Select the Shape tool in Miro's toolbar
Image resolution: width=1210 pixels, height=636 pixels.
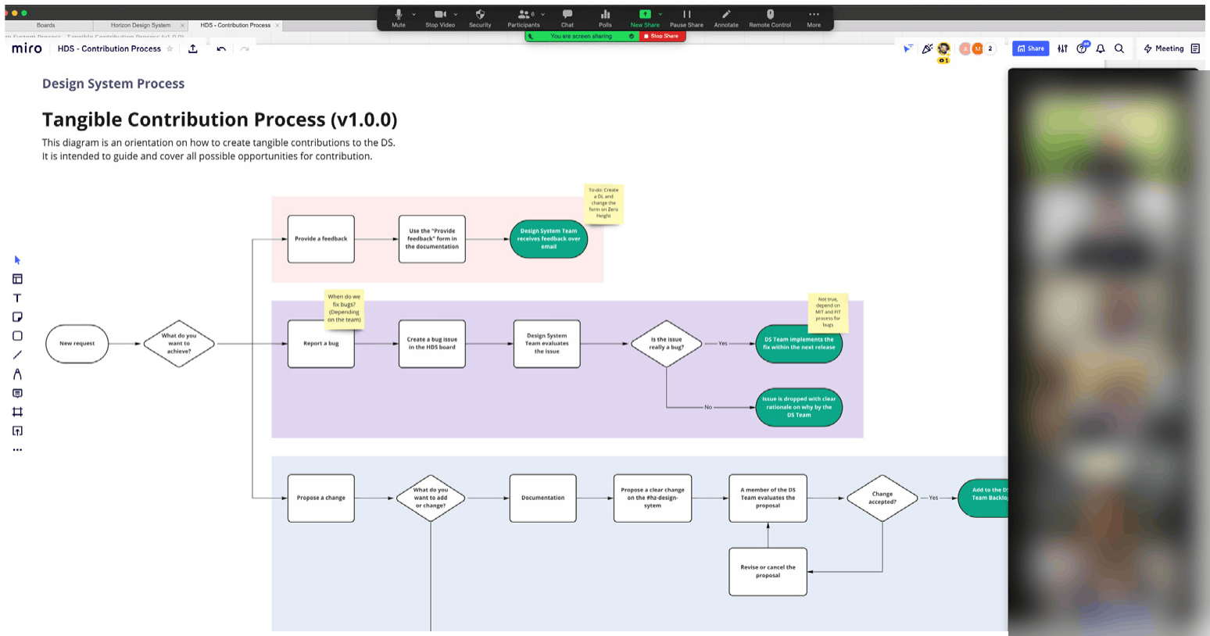click(x=17, y=336)
